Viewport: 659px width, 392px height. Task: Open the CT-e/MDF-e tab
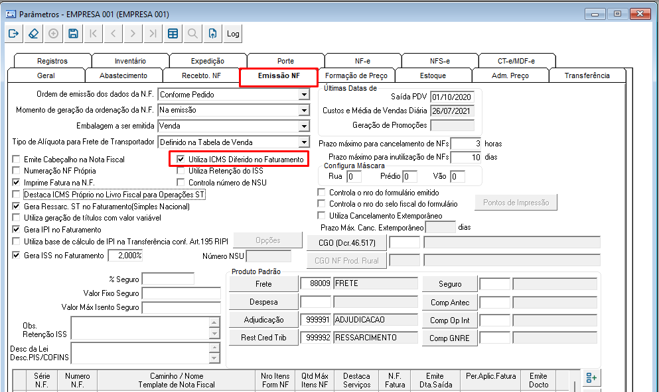pos(516,61)
